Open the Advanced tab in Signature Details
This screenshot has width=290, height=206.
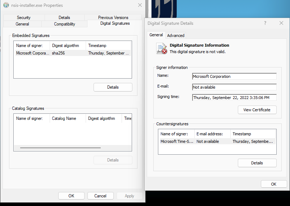pyautogui.click(x=176, y=36)
